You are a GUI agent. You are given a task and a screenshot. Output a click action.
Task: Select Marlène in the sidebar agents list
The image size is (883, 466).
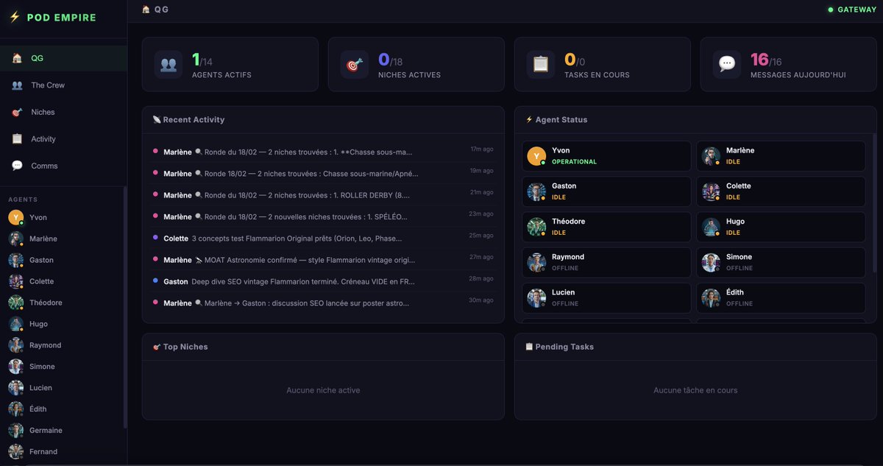(63, 239)
